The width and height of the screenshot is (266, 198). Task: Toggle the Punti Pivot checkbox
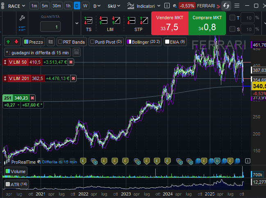click(92, 42)
